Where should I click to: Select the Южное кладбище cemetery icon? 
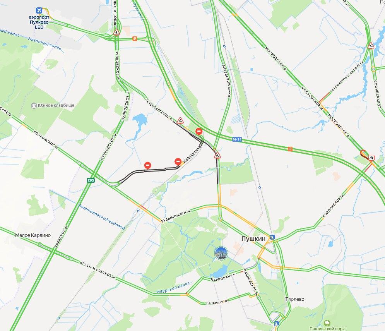(x=34, y=105)
